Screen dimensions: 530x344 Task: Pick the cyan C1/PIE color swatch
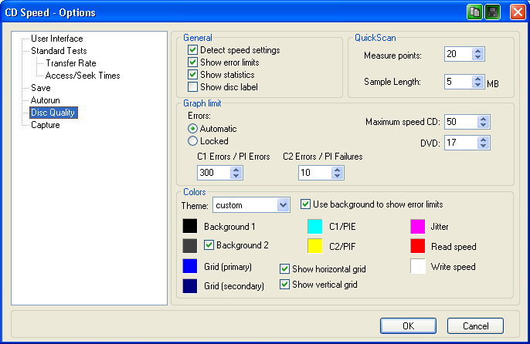pos(315,227)
